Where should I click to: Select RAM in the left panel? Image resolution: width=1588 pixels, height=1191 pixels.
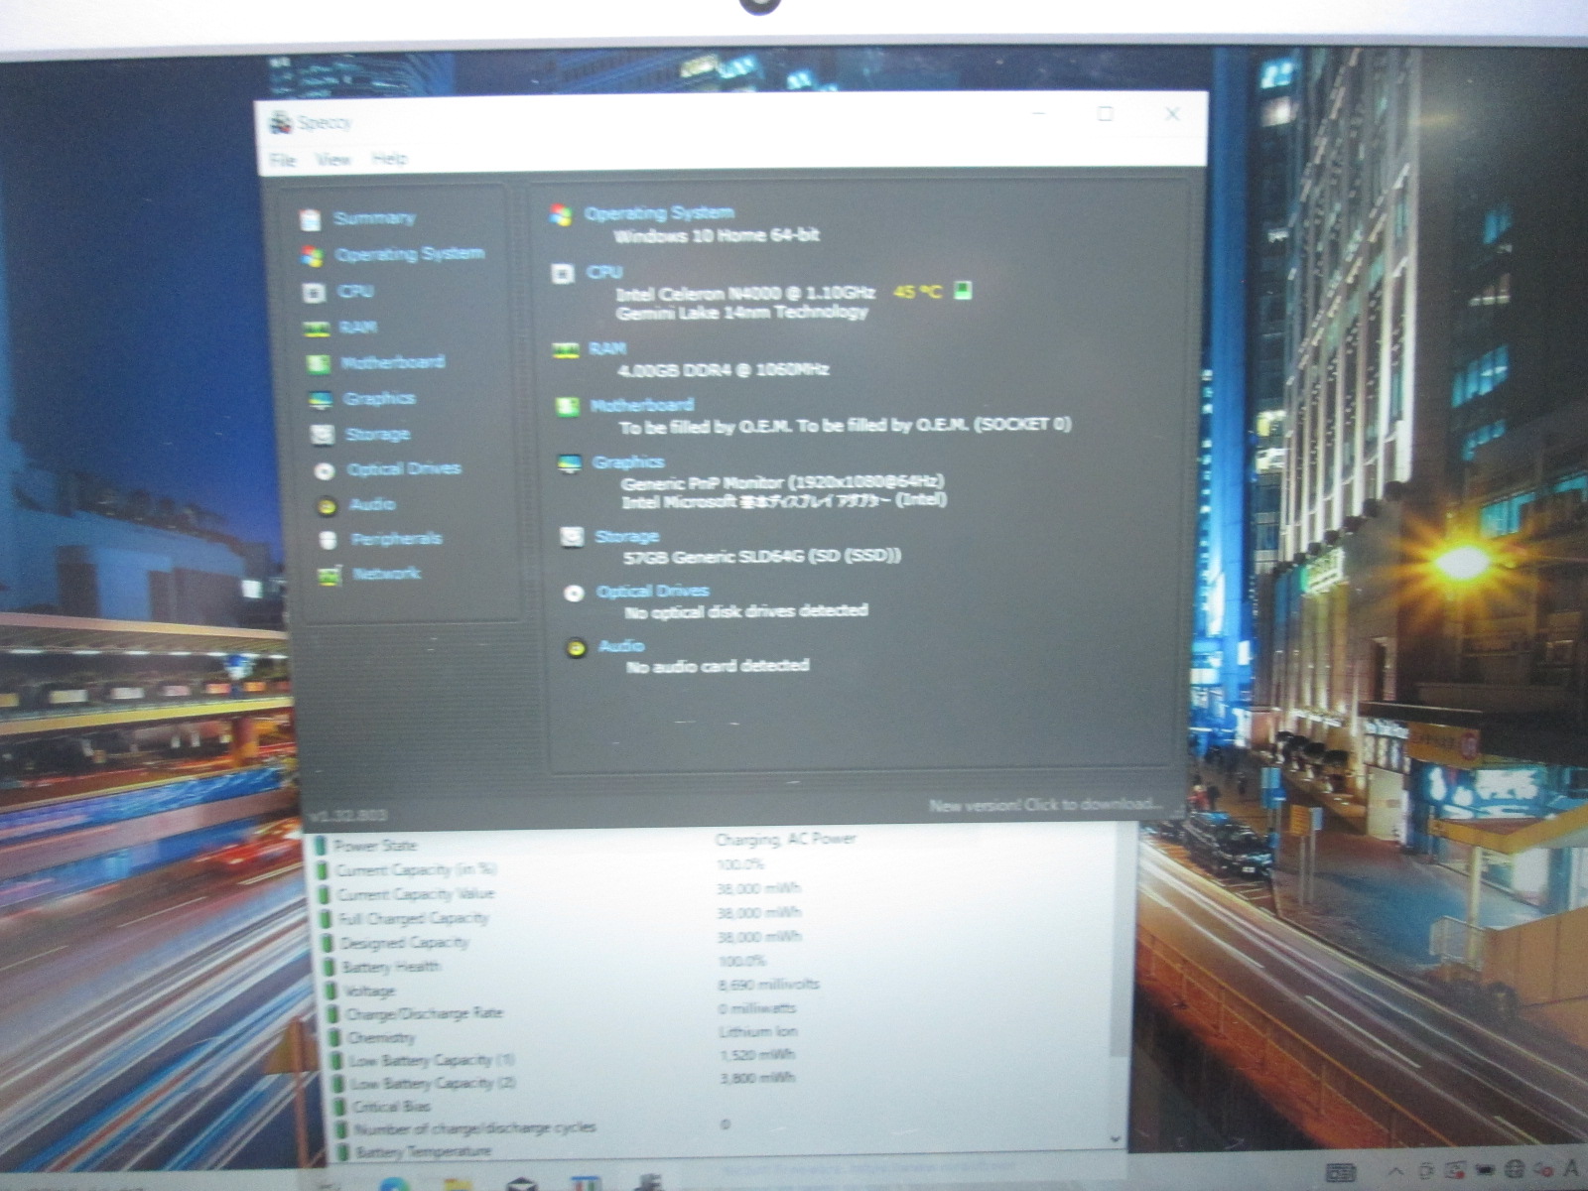click(x=357, y=328)
